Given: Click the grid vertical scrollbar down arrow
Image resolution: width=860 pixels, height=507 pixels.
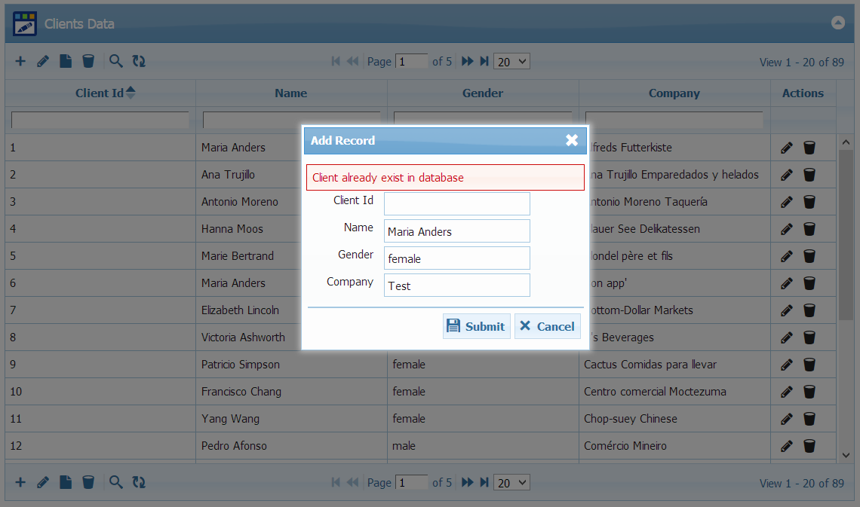Looking at the screenshot, I should (846, 455).
